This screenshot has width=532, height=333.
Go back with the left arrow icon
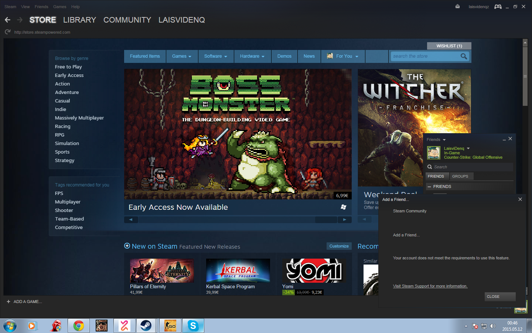[7, 20]
